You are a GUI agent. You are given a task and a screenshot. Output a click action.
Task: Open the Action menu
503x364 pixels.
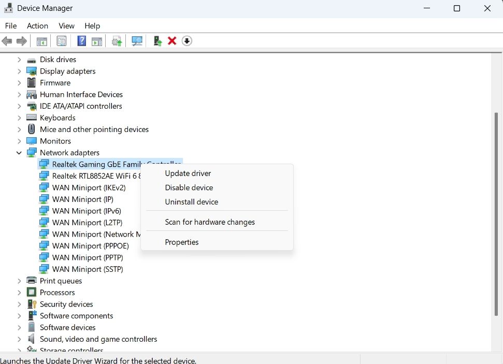(x=37, y=26)
